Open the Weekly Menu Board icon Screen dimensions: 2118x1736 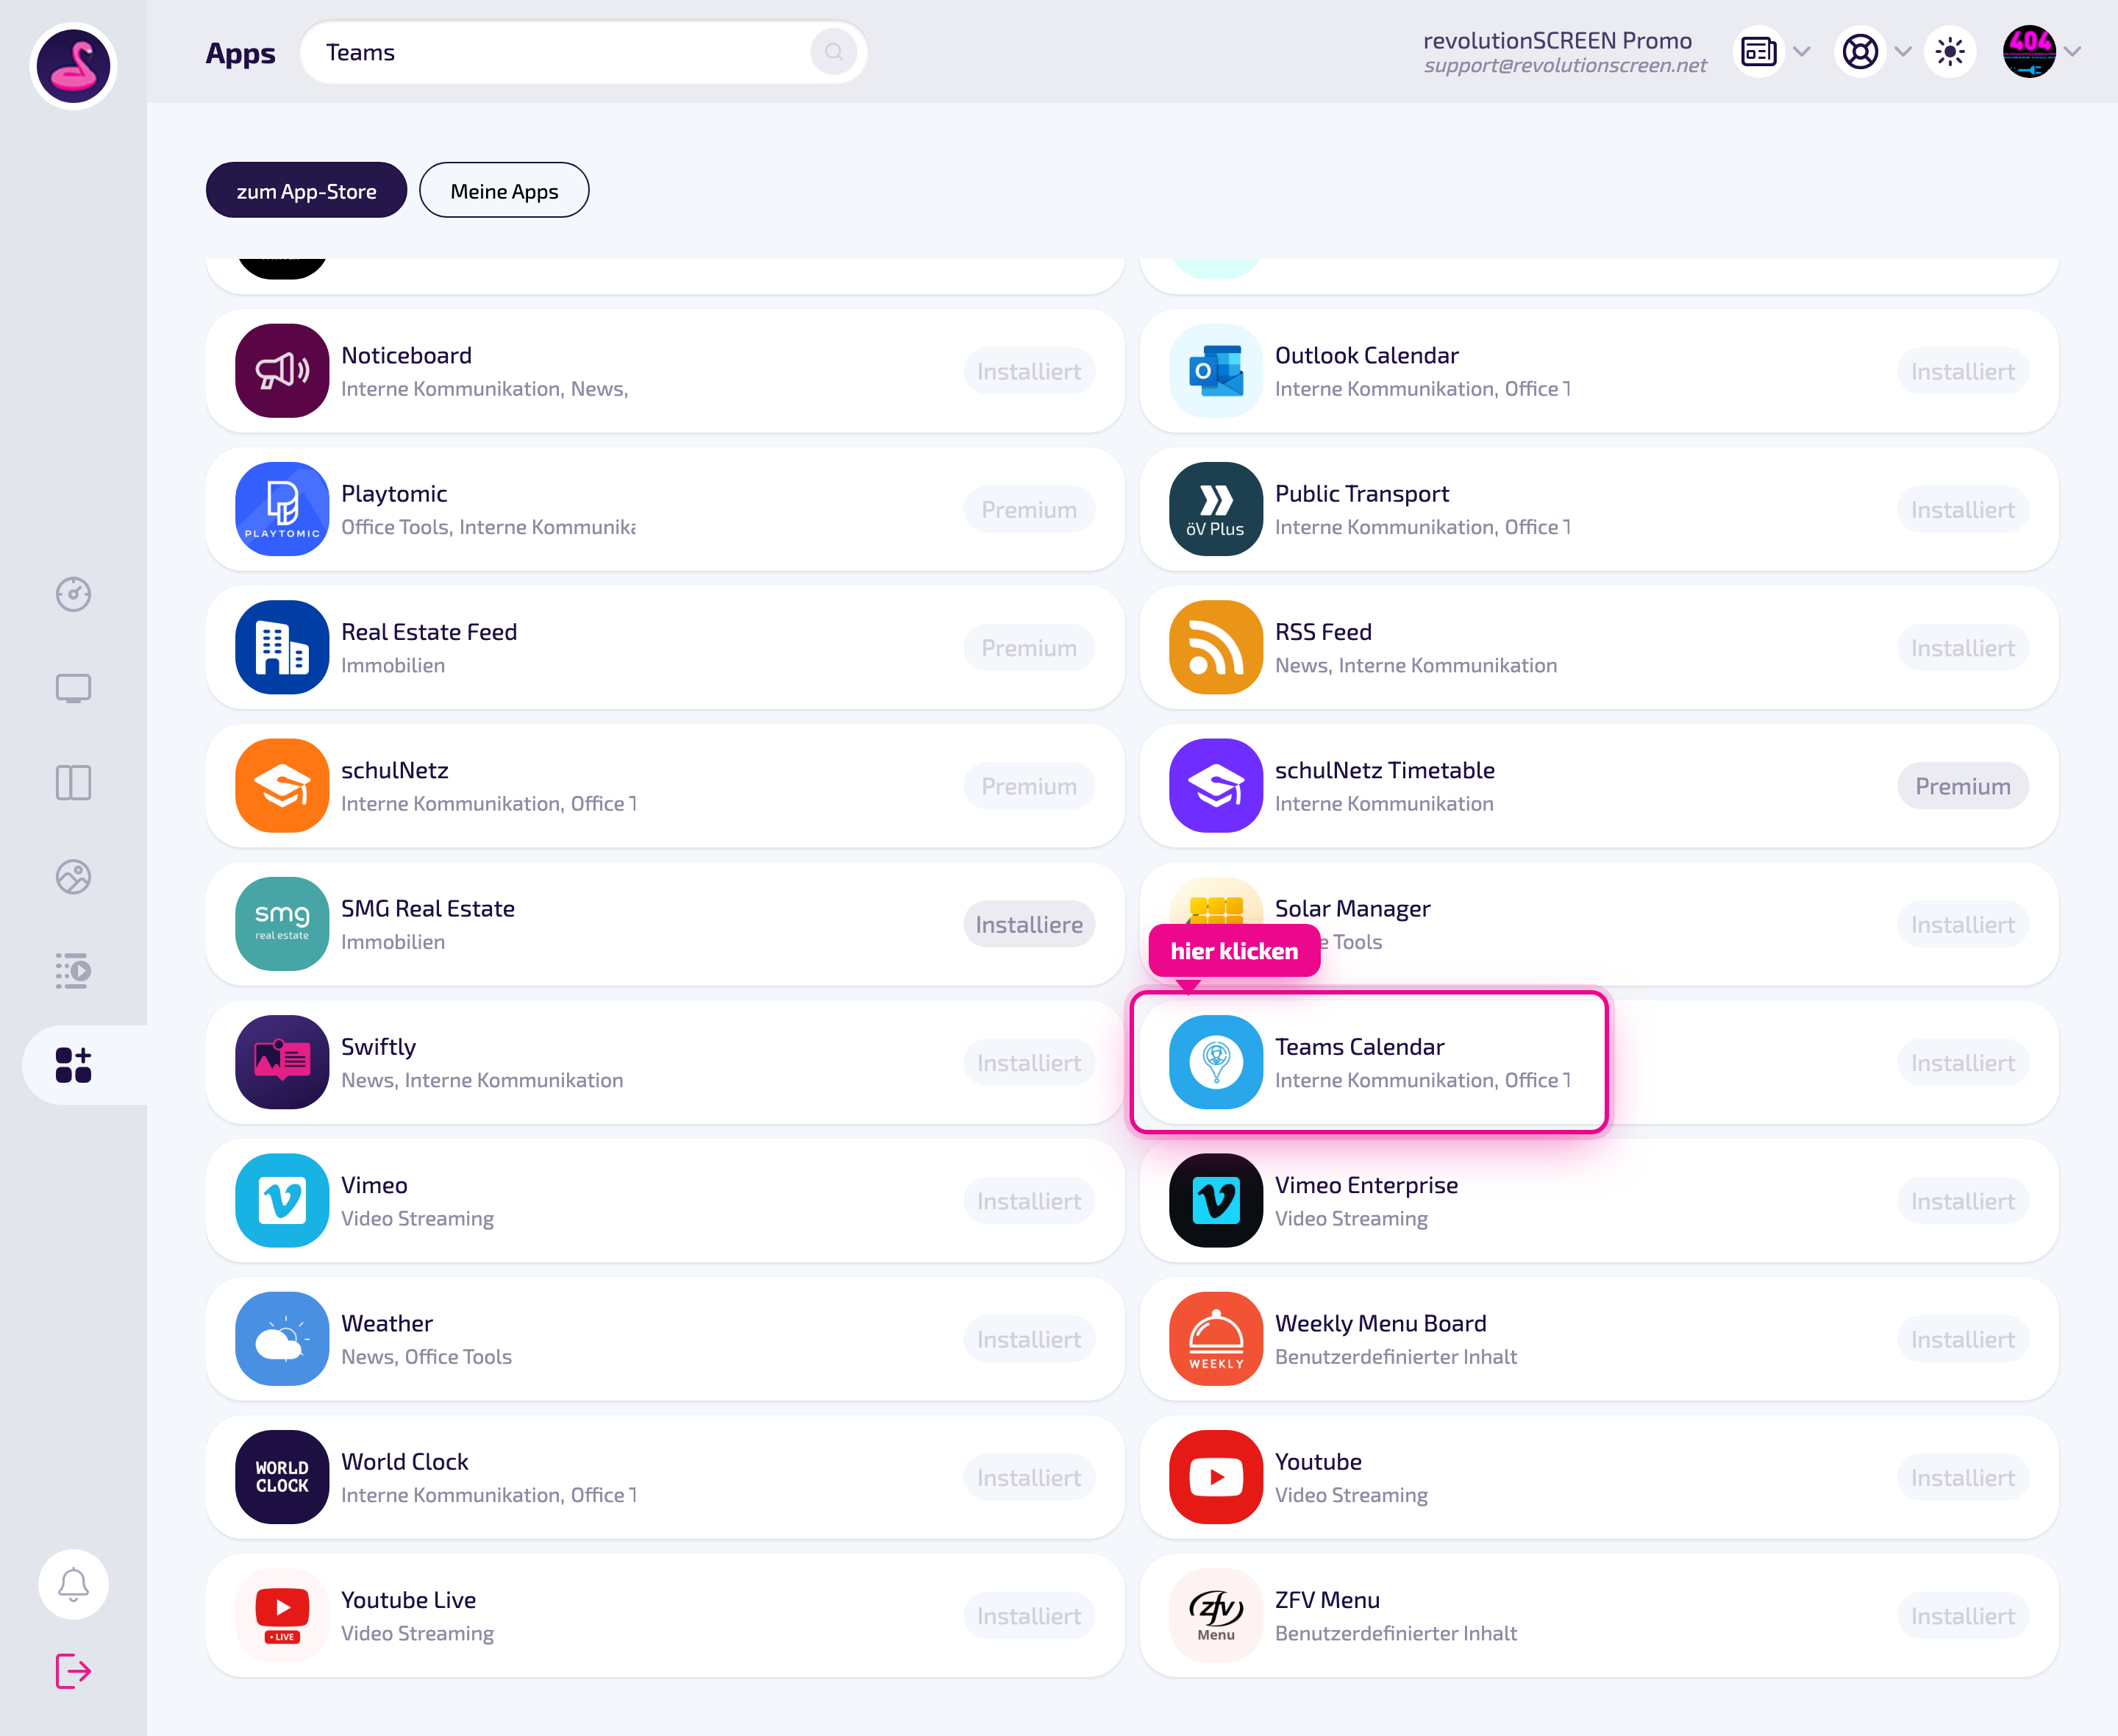pyautogui.click(x=1216, y=1338)
